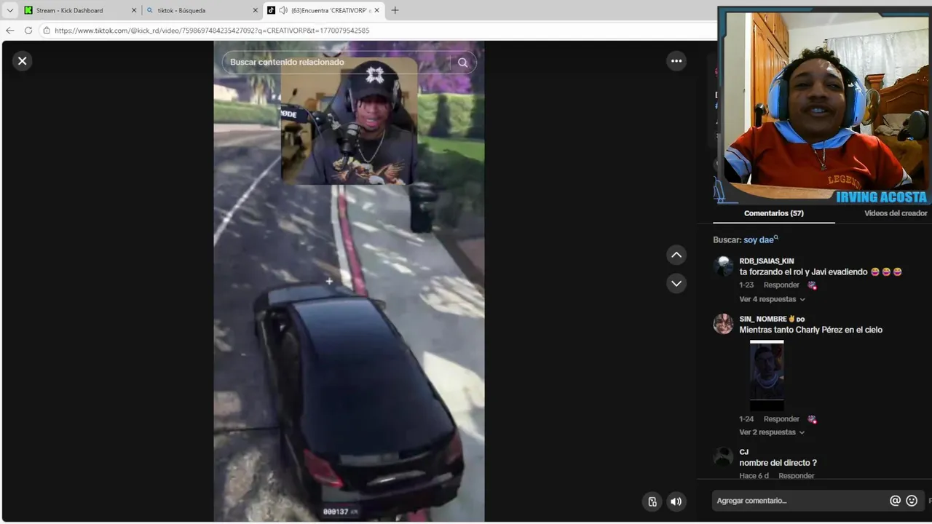Reply to CJ's comment via Responder

(x=797, y=476)
